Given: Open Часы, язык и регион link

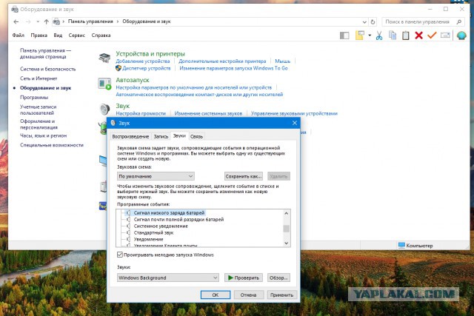Looking at the screenshot, I should point(43,135).
